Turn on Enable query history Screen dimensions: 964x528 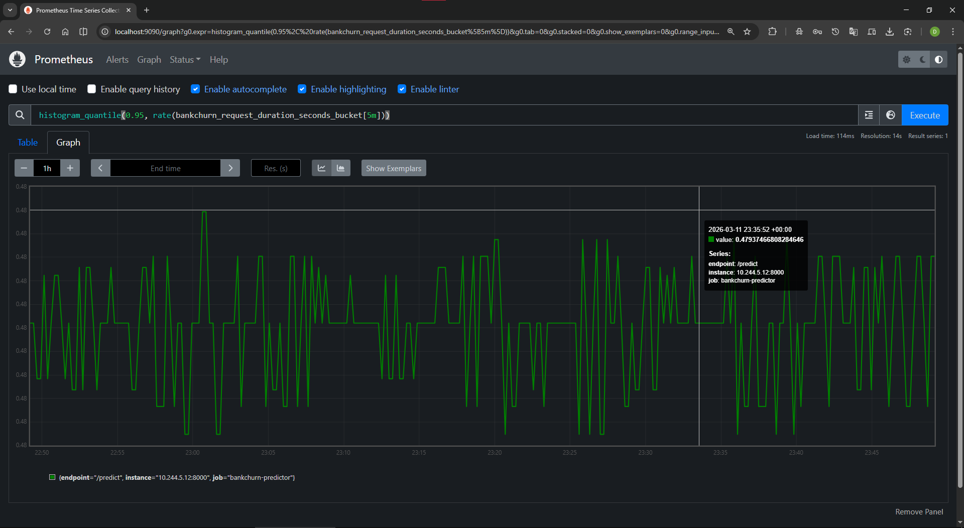(92, 89)
